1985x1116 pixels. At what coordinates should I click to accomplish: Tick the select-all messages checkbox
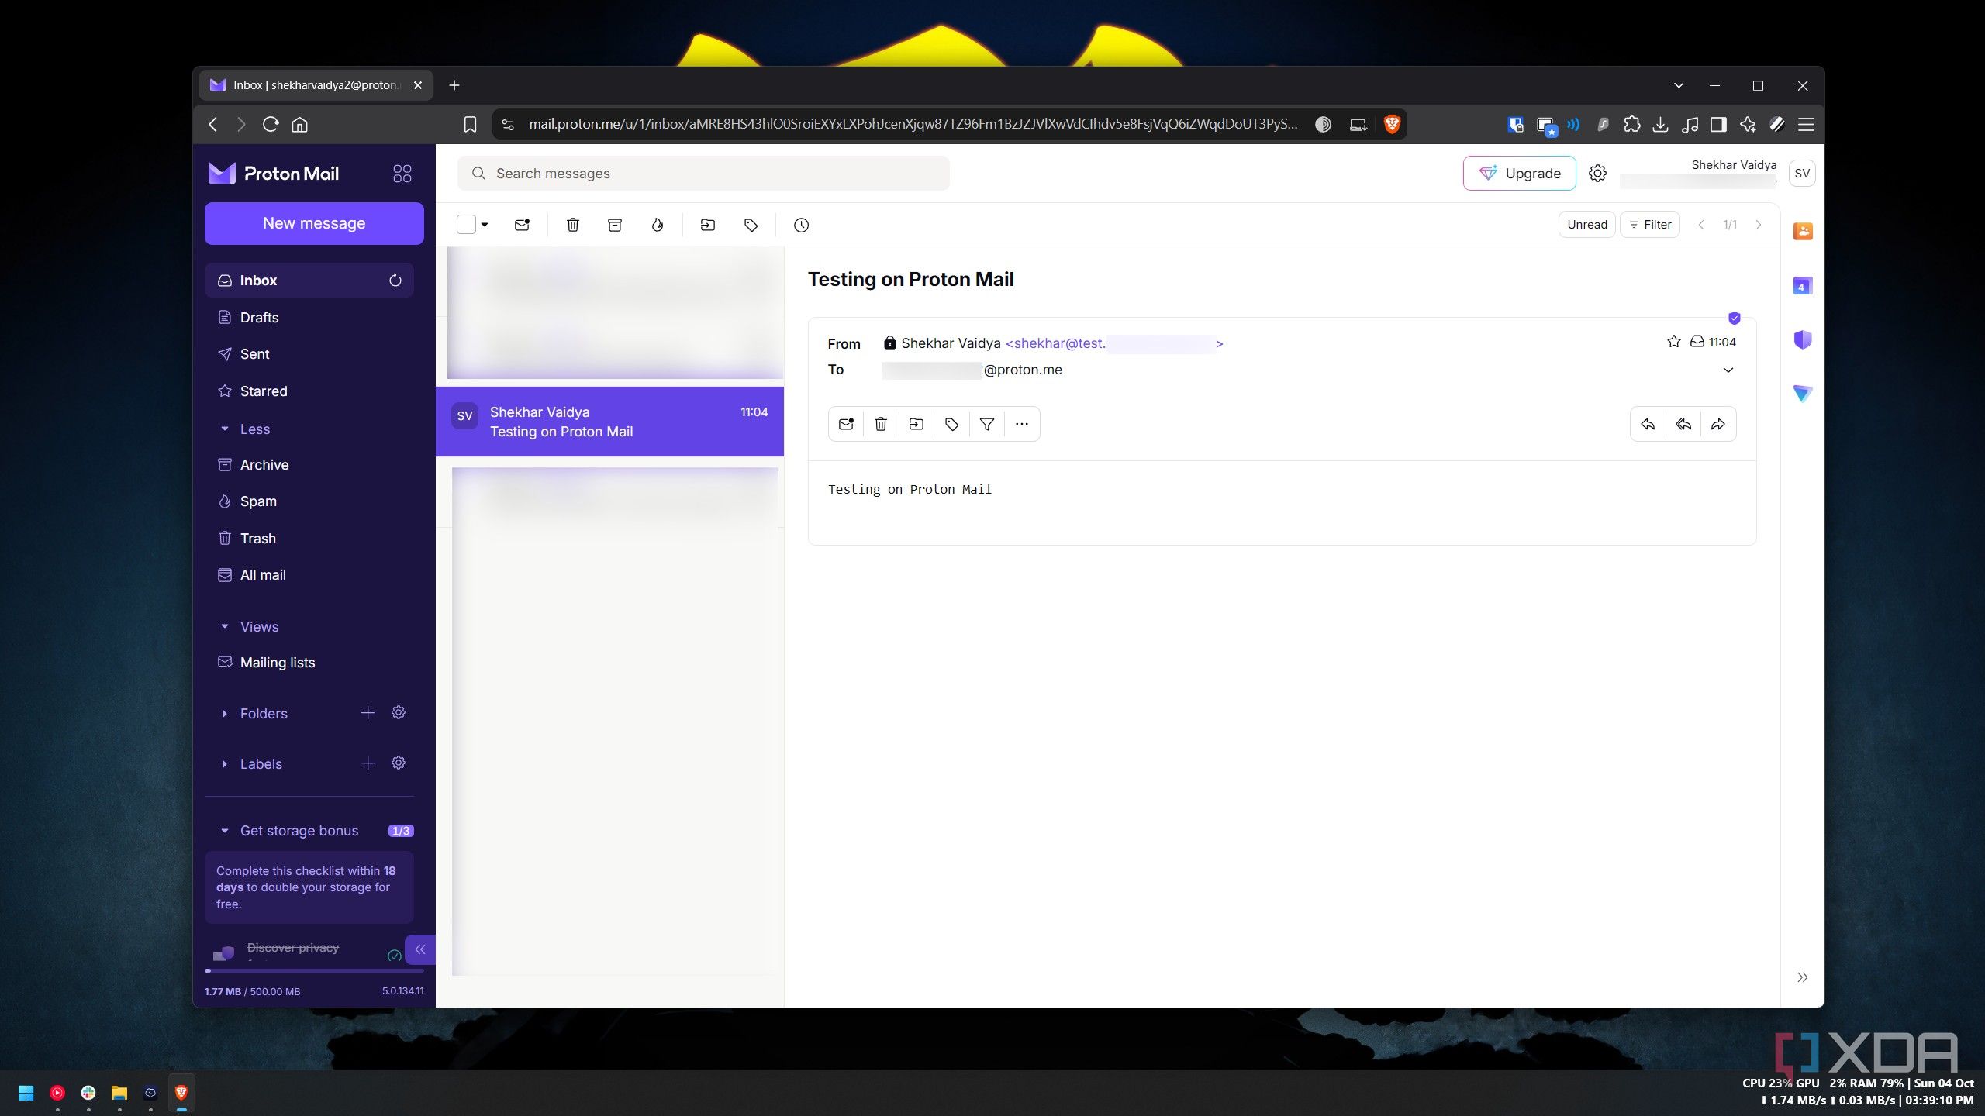(x=466, y=225)
